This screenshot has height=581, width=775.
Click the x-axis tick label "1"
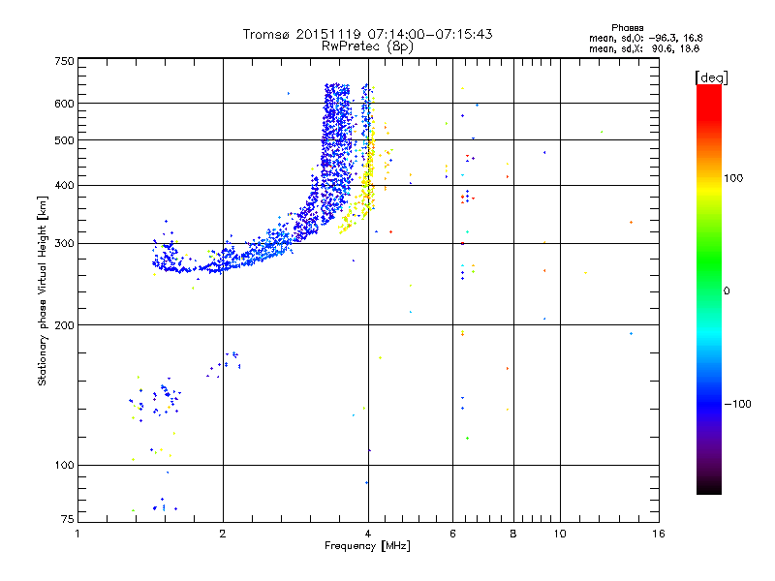point(77,534)
